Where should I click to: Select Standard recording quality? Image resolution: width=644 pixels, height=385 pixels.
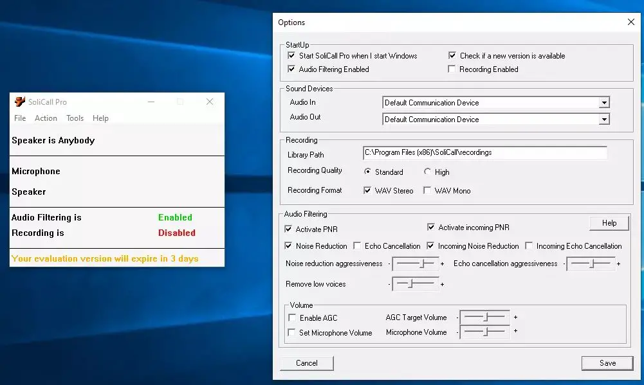coord(367,172)
